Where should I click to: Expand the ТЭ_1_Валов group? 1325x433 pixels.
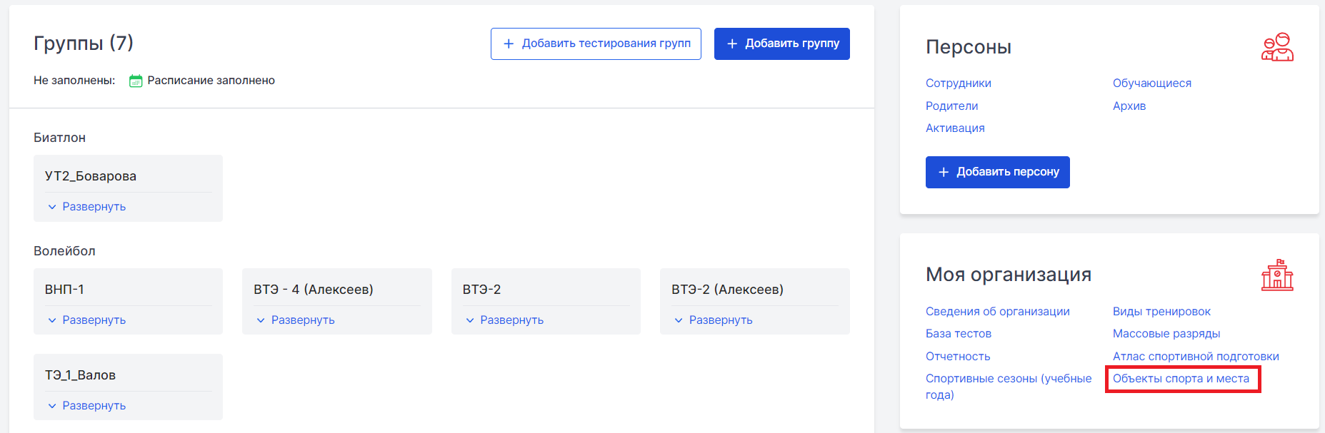point(86,406)
